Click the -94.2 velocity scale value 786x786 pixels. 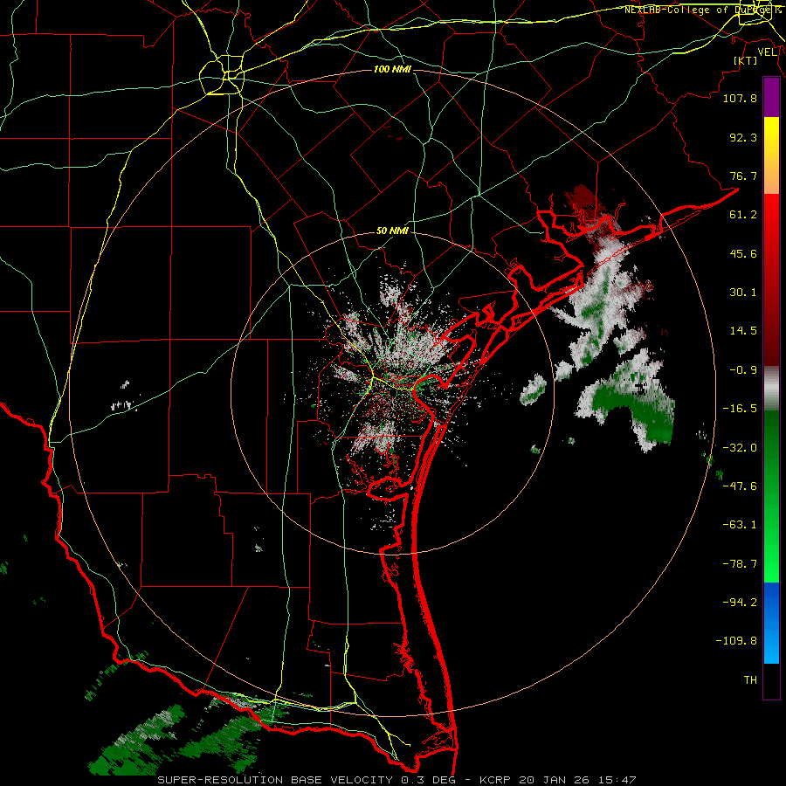[740, 603]
